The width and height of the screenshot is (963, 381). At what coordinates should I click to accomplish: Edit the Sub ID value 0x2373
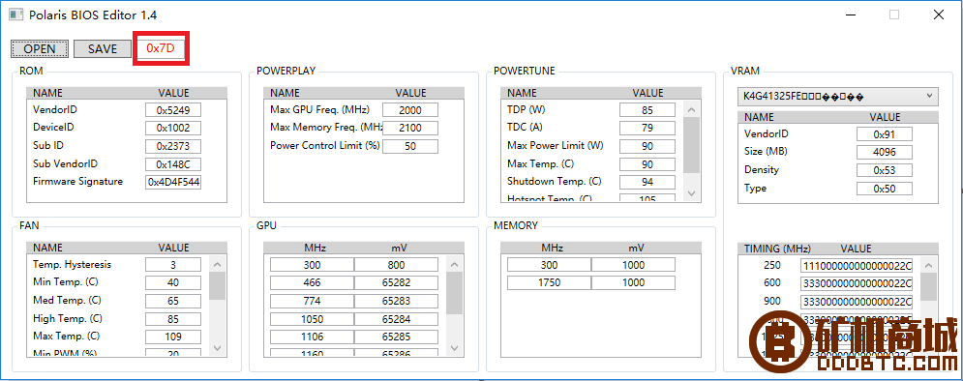click(x=173, y=146)
